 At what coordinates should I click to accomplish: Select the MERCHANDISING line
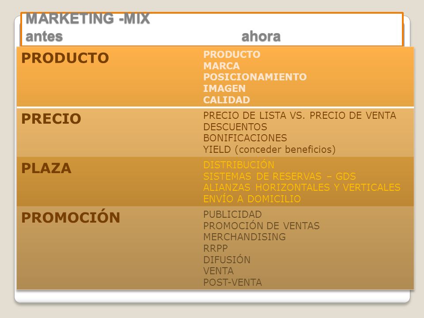[x=244, y=237]
